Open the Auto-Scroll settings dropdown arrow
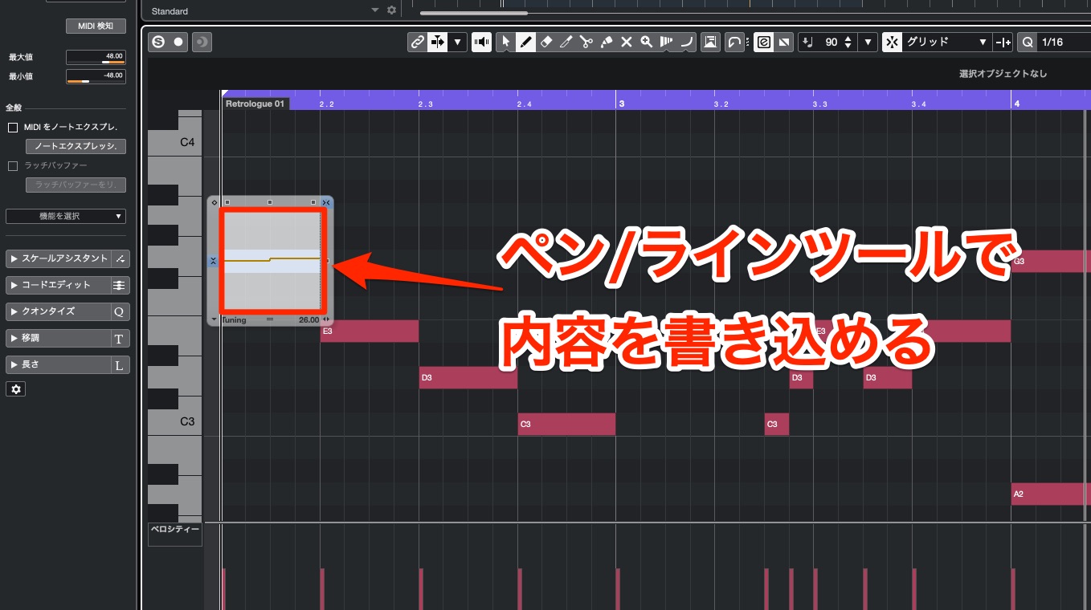1091x610 pixels. (457, 42)
